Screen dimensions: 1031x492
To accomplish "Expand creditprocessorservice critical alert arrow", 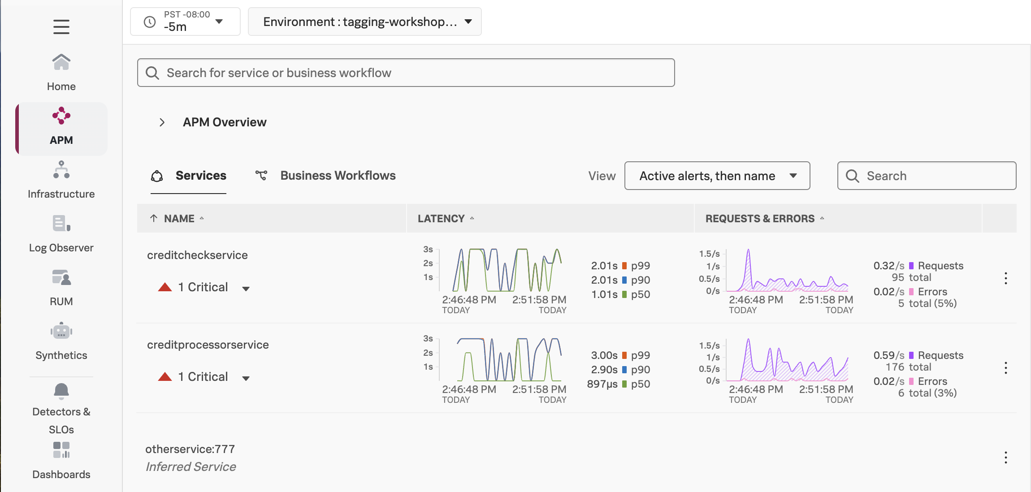I will pyautogui.click(x=246, y=378).
